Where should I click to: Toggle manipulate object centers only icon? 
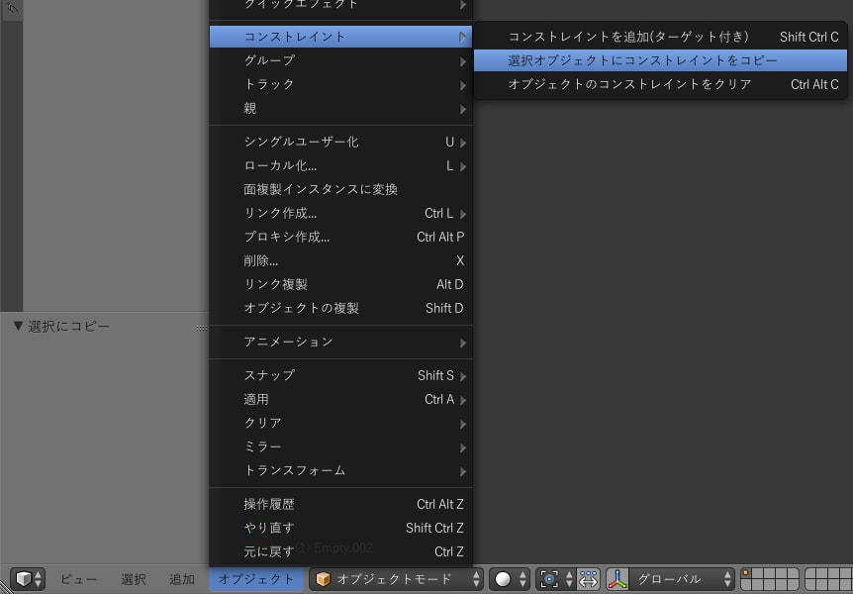[588, 579]
